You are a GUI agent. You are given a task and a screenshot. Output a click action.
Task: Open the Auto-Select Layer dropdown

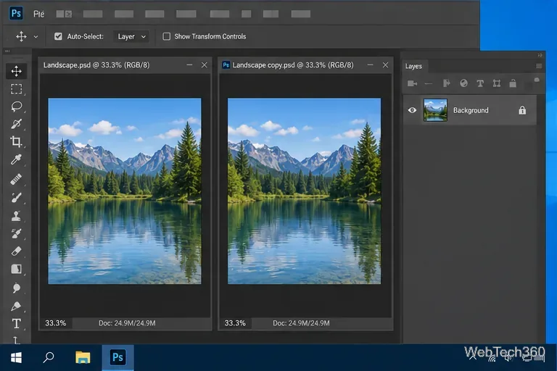pos(131,36)
